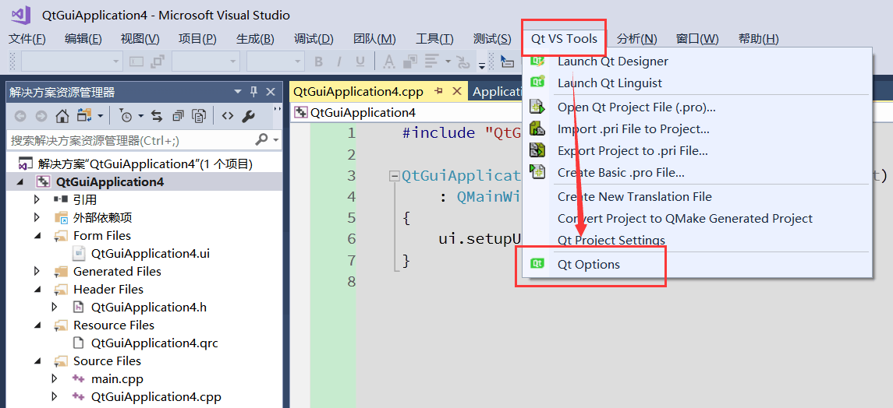This screenshot has width=893, height=408.
Task: Open the first combo box in the formatting toolbar
Action: tap(73, 62)
